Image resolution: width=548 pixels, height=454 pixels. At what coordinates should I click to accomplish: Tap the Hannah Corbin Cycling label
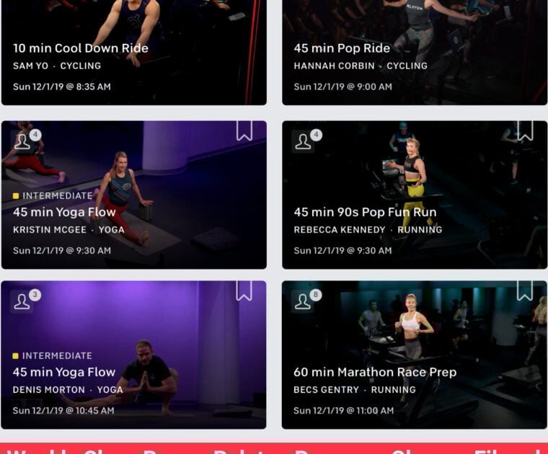point(361,66)
